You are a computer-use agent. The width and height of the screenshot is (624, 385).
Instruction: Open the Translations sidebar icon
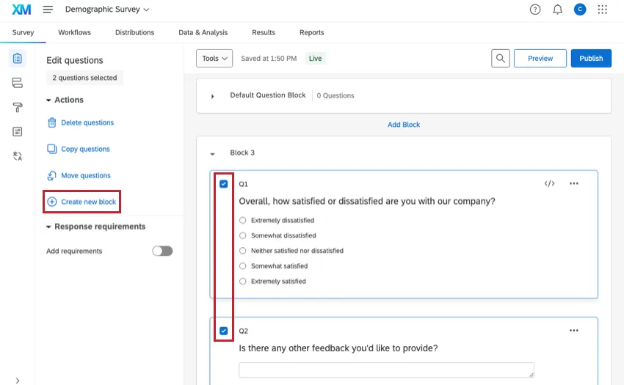(17, 155)
